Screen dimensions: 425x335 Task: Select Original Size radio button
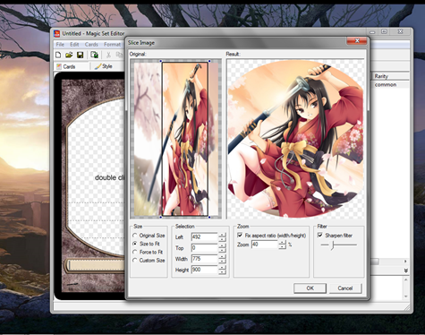(x=135, y=236)
